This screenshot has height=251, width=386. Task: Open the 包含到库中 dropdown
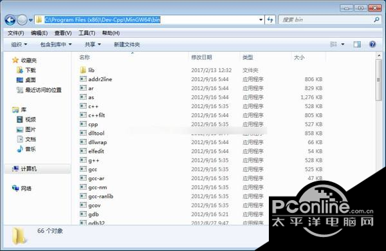pos(56,44)
